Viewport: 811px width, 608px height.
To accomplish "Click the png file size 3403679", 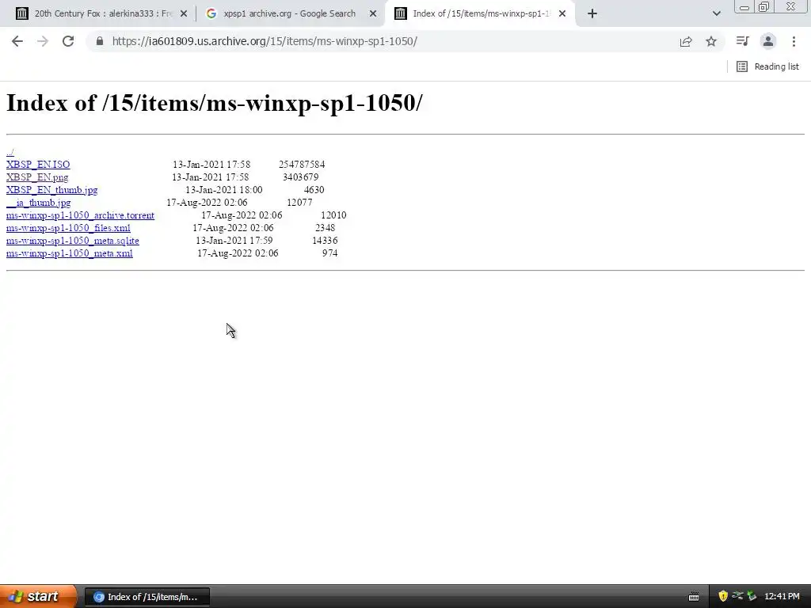I will 300,177.
